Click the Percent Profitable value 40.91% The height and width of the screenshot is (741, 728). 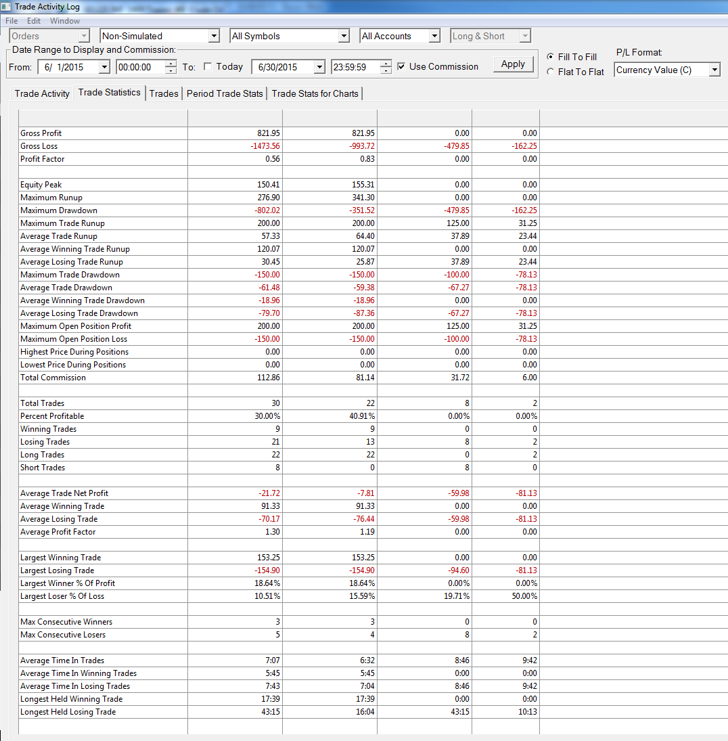coord(362,416)
